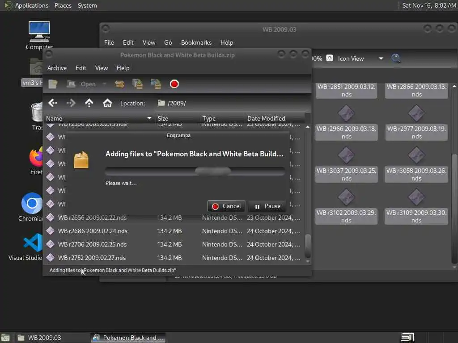Go to the archive home location

pos(107,103)
